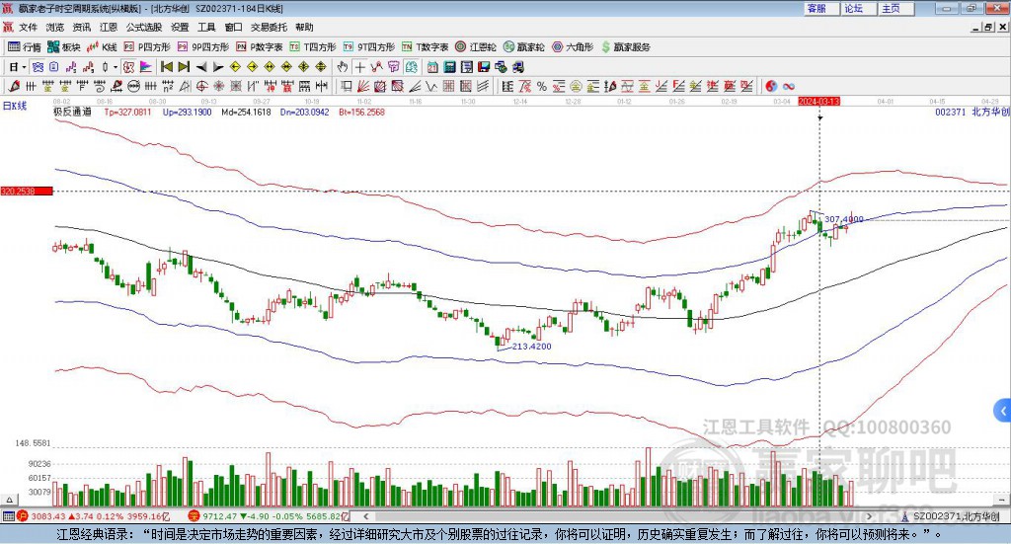Click the 320.2538 red price label
The image size is (1011, 544).
[27, 192]
